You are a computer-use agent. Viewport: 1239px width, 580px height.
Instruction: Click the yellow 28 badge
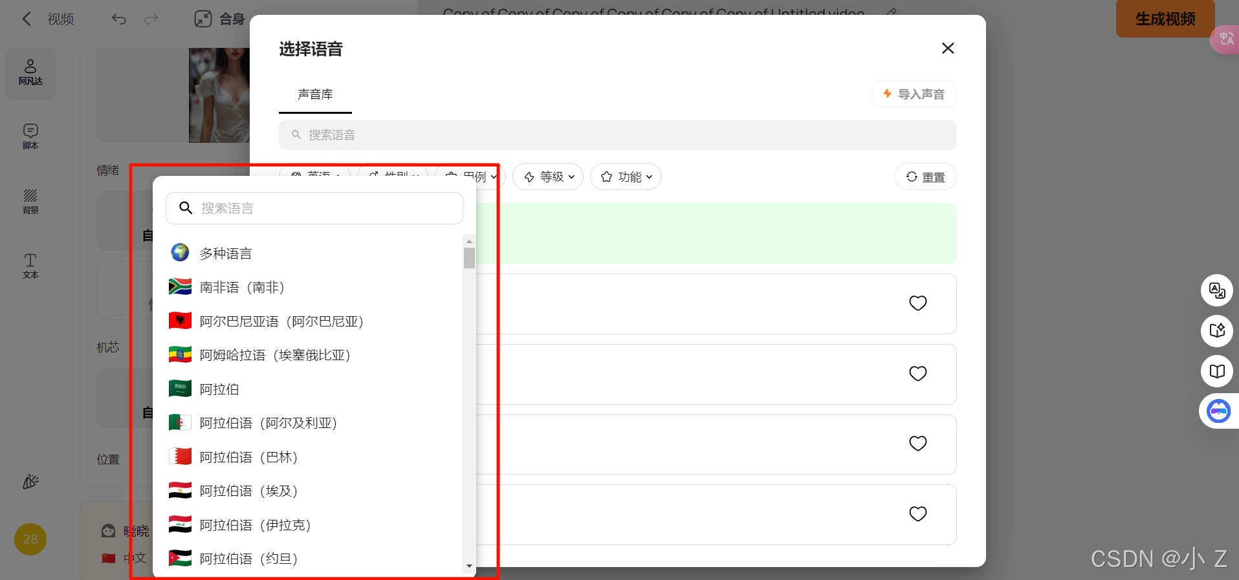30,539
